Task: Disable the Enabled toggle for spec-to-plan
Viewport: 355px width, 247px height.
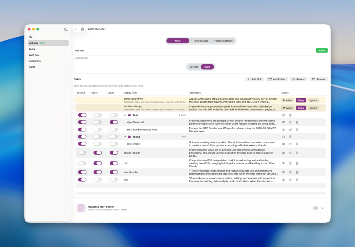Action: (82, 172)
